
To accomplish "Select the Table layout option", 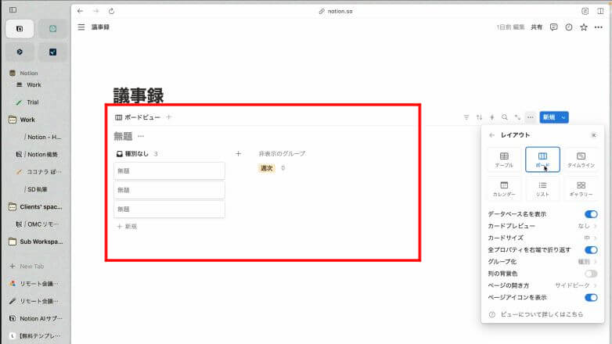I will pyautogui.click(x=504, y=159).
